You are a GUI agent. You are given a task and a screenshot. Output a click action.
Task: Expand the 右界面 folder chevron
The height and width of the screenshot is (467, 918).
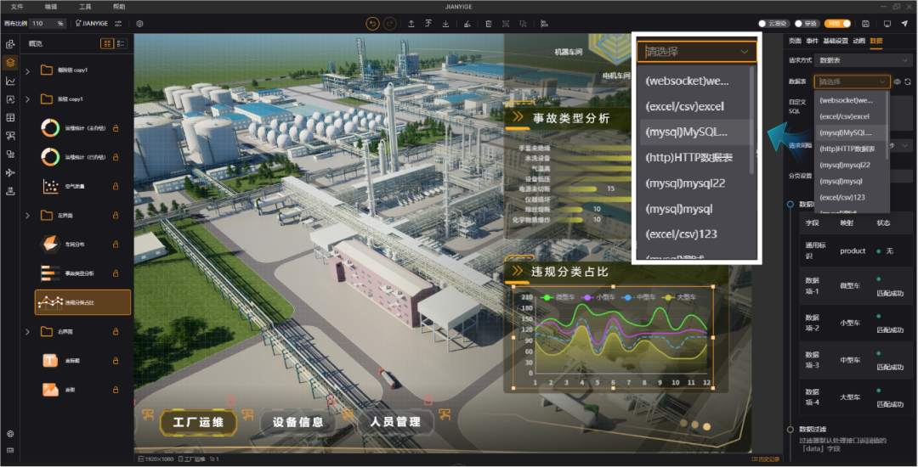click(27, 332)
